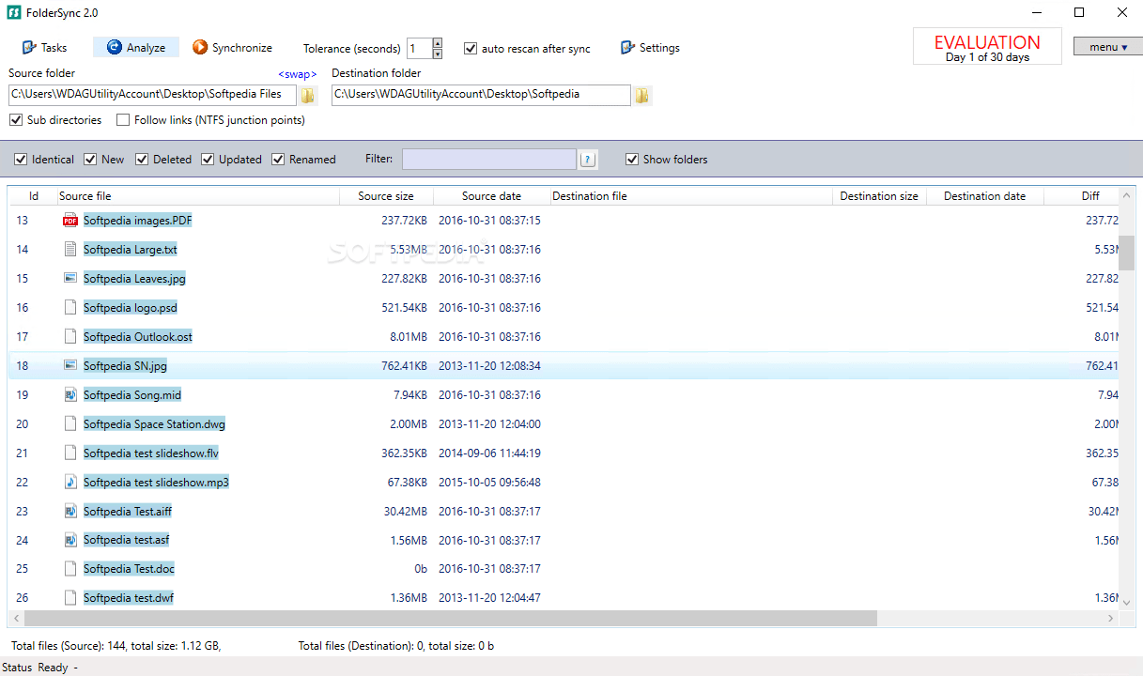
Task: Click text file icon of Softpedia Large.txt
Action: tap(70, 250)
